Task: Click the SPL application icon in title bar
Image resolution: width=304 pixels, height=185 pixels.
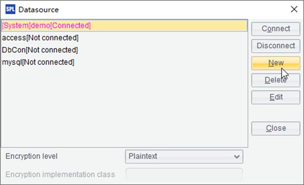Action: pyautogui.click(x=10, y=9)
